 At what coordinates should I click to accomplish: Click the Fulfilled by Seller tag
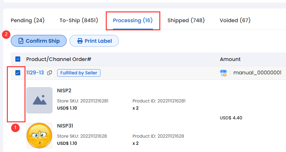click(79, 73)
